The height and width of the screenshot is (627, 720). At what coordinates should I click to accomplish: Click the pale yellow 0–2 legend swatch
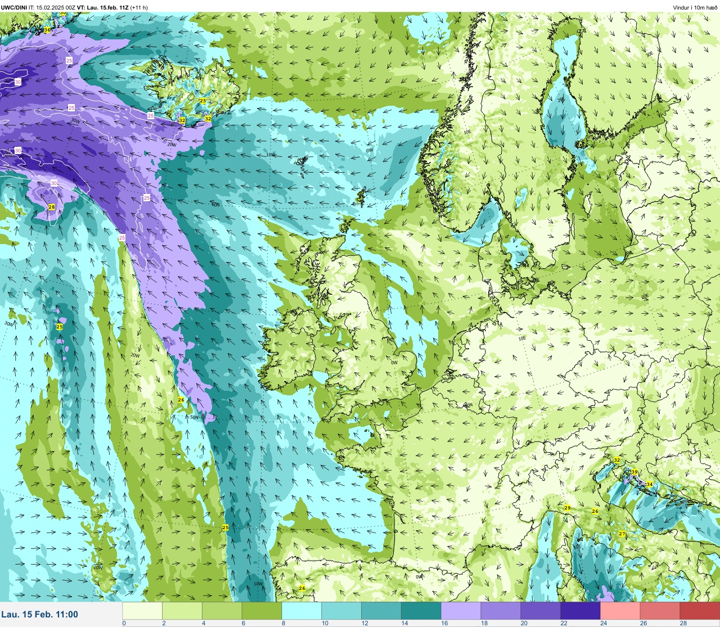(x=142, y=611)
